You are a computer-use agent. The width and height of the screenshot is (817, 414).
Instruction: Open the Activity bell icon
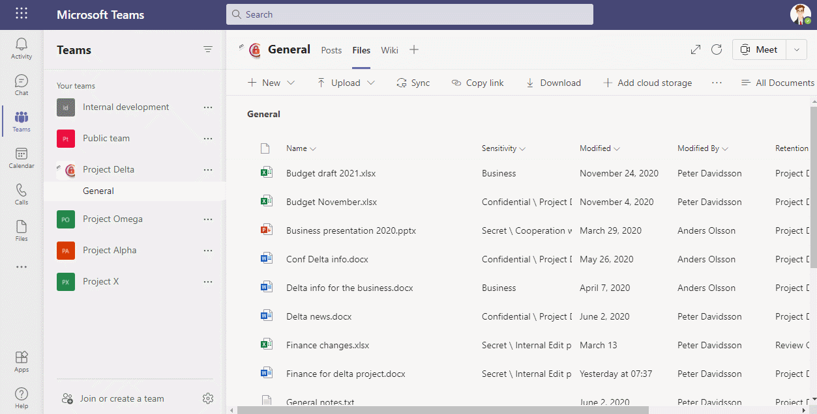click(x=22, y=48)
